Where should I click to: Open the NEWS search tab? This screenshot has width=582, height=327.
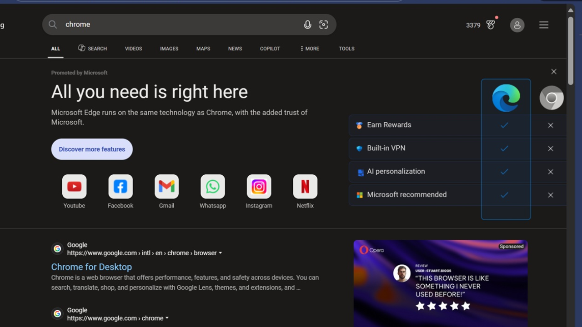tap(235, 49)
